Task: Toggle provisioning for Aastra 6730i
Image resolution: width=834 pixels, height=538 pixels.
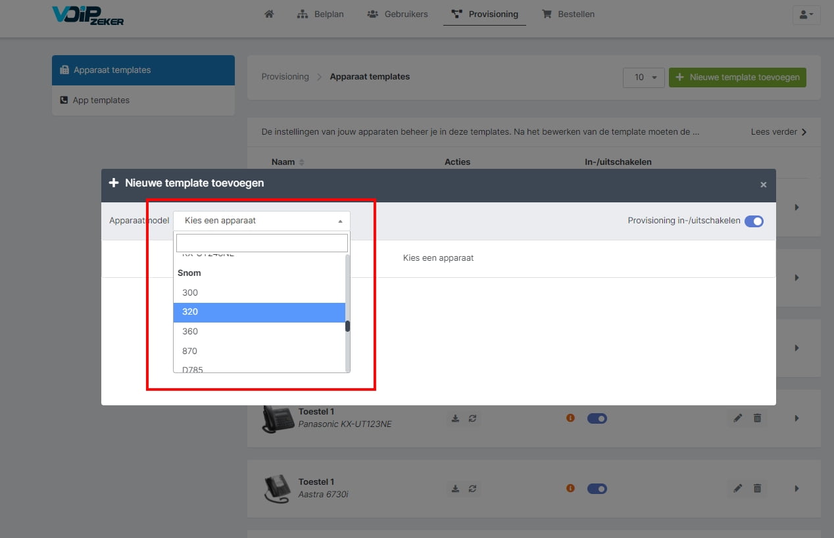Action: point(597,489)
